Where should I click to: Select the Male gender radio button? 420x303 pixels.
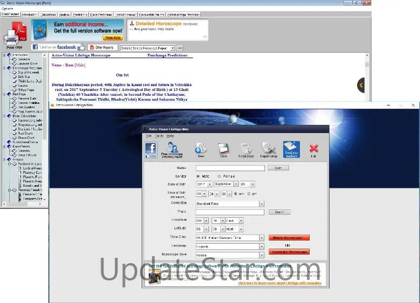tap(198, 176)
